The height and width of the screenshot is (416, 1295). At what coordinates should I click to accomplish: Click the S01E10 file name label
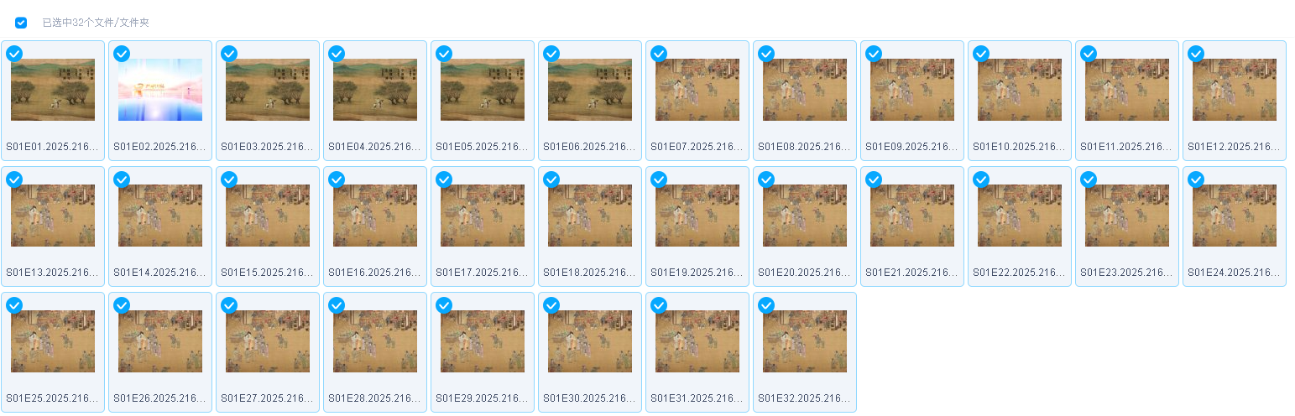point(1020,147)
